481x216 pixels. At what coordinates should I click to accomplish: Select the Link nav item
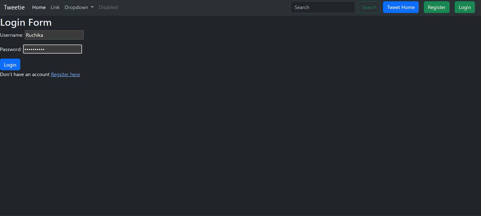[55, 7]
